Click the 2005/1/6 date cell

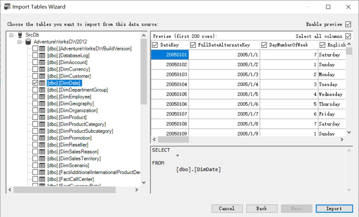coord(224,104)
